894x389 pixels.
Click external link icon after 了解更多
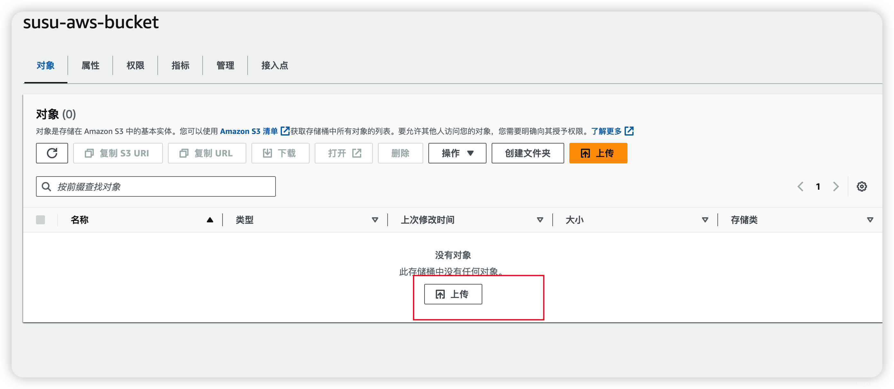point(629,131)
